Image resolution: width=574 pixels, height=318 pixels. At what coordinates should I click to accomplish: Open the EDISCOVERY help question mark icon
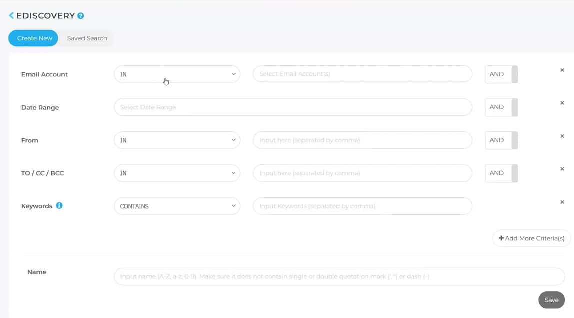click(81, 16)
